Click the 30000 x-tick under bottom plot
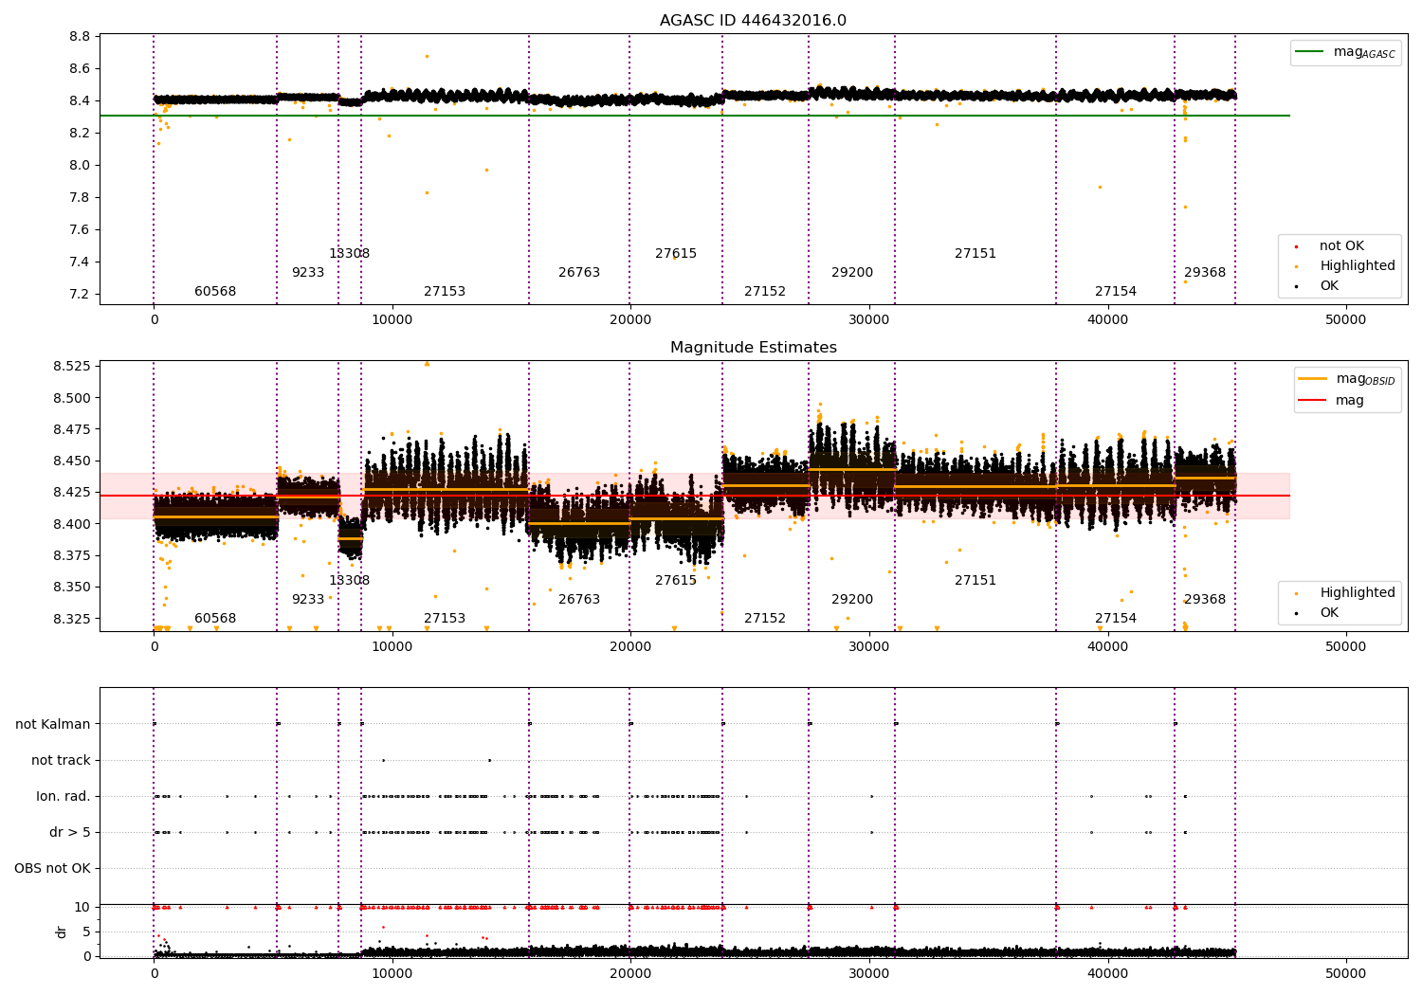 pos(869,973)
